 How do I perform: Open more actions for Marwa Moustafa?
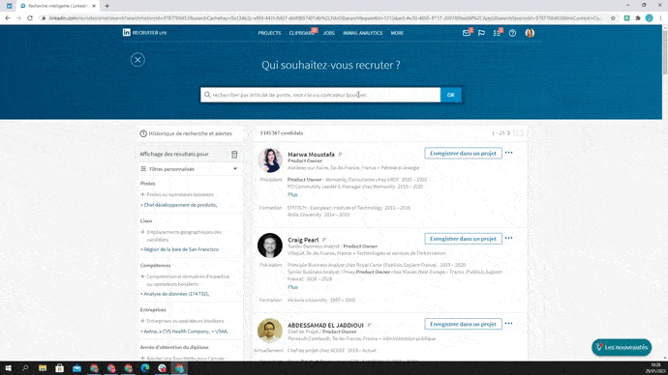coord(508,153)
